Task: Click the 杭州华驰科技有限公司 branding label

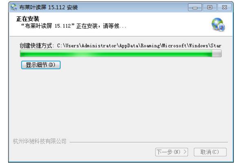Action: pyautogui.click(x=40, y=141)
